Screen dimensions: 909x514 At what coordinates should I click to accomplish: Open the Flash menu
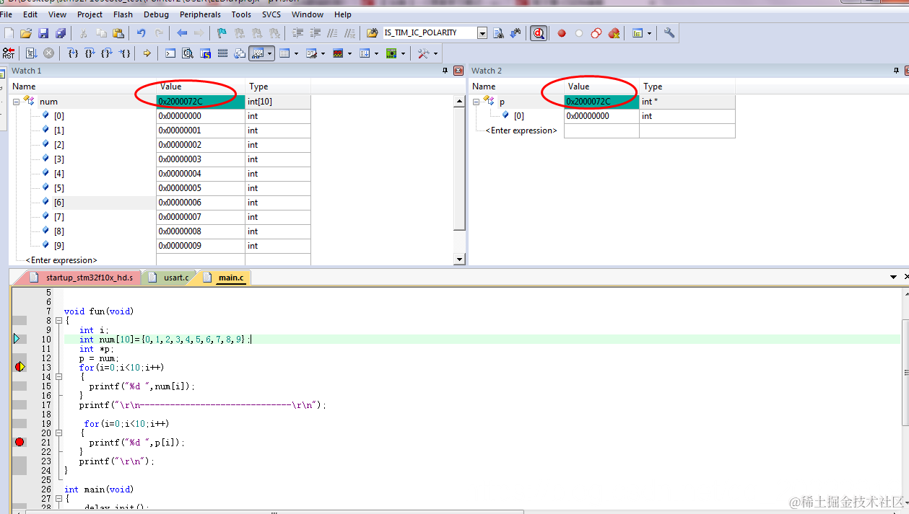pos(123,14)
